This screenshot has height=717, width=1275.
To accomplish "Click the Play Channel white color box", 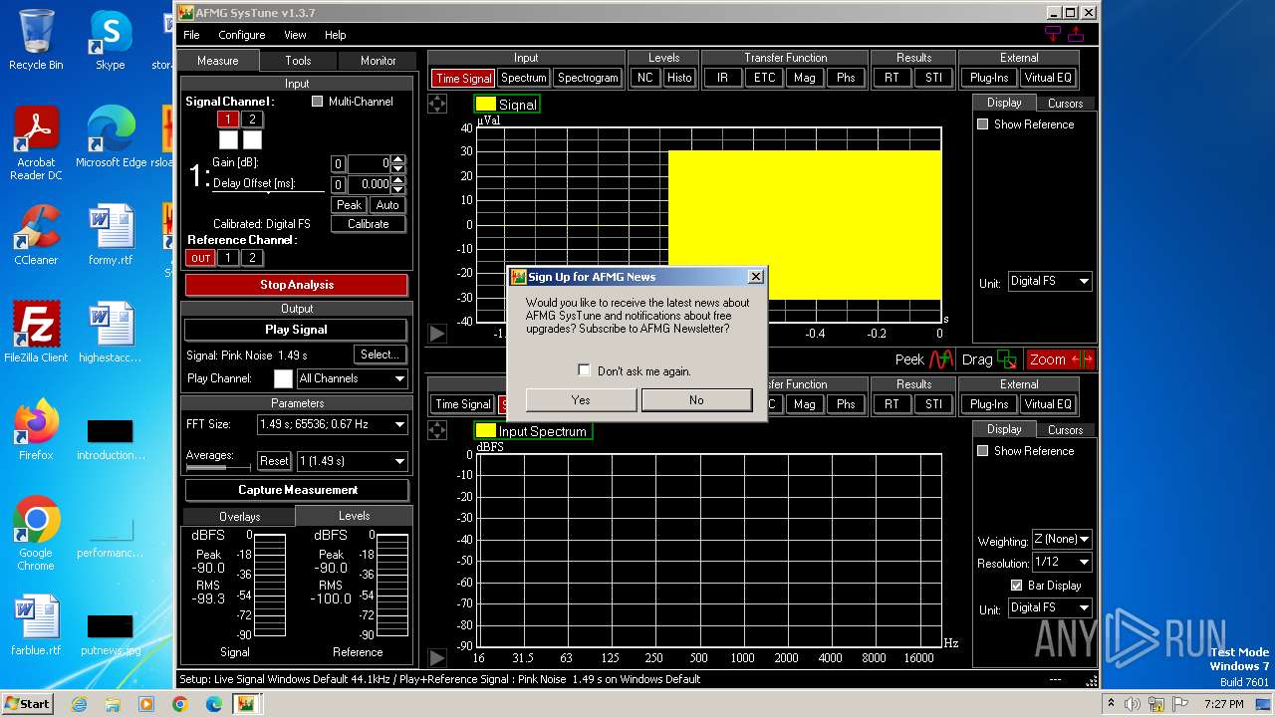I will click(283, 378).
